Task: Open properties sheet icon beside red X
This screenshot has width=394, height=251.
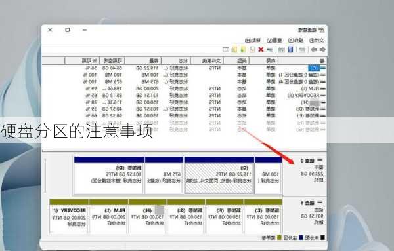Action: point(252,50)
